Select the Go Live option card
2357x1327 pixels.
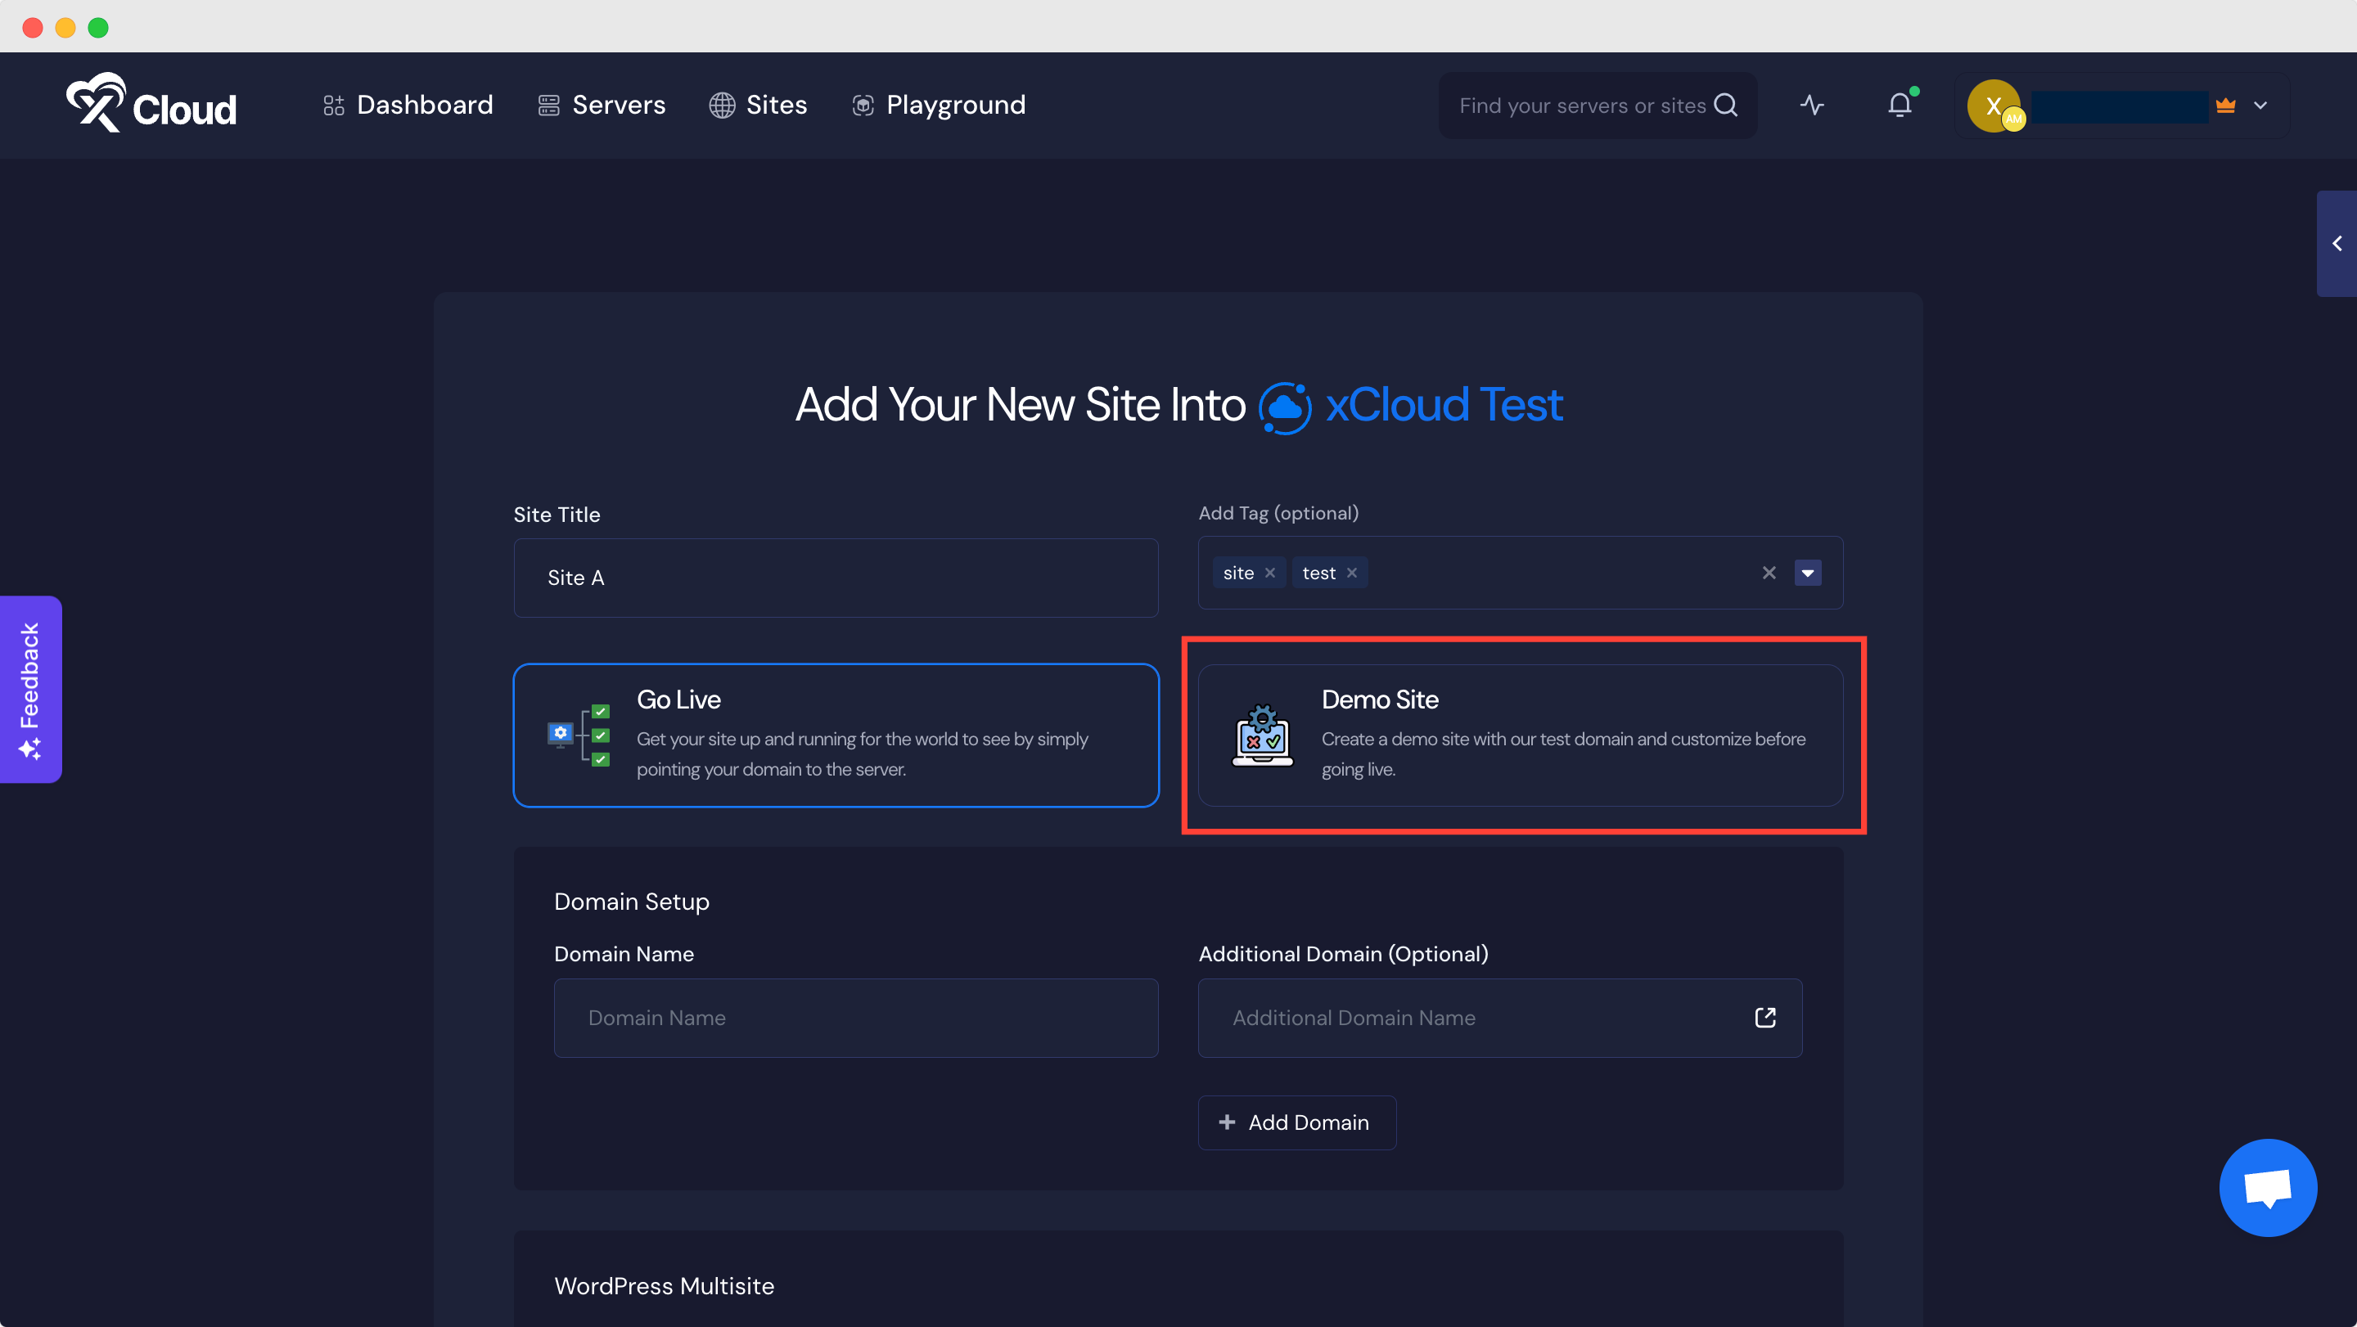[836, 735]
